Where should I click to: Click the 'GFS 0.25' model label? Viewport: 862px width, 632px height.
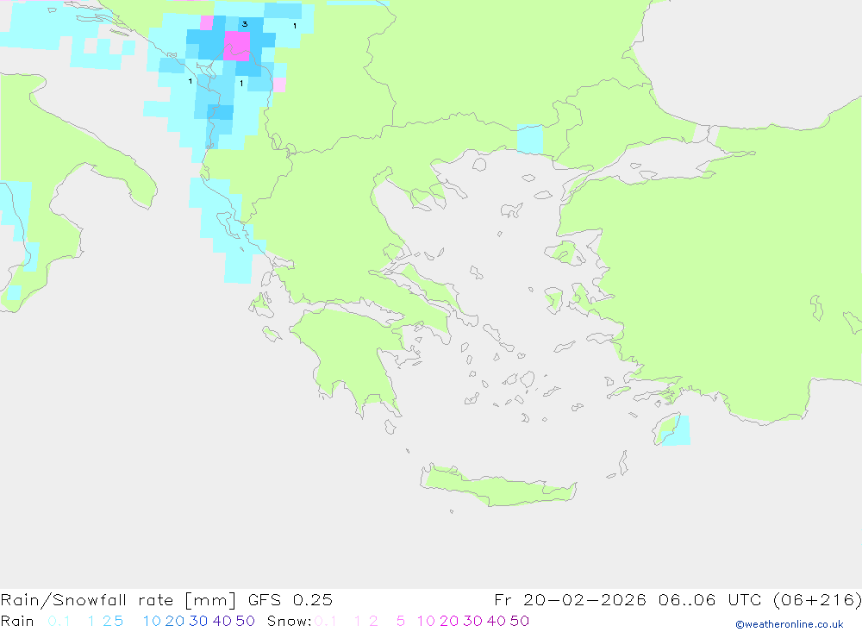pyautogui.click(x=290, y=600)
